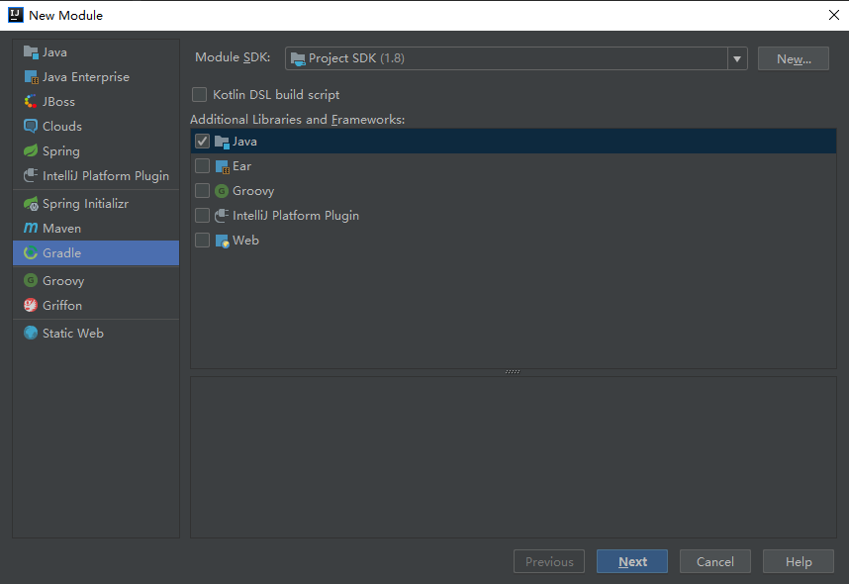The height and width of the screenshot is (584, 849).
Task: Choose Static Web module type
Action: pos(96,333)
